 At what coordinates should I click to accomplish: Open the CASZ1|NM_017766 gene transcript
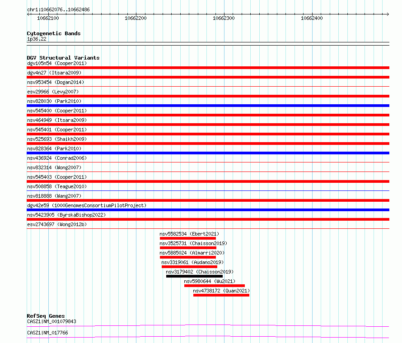(47, 333)
